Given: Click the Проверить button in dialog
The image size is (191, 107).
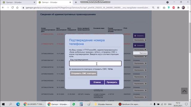Looking at the screenshot, I should pos(112,82).
